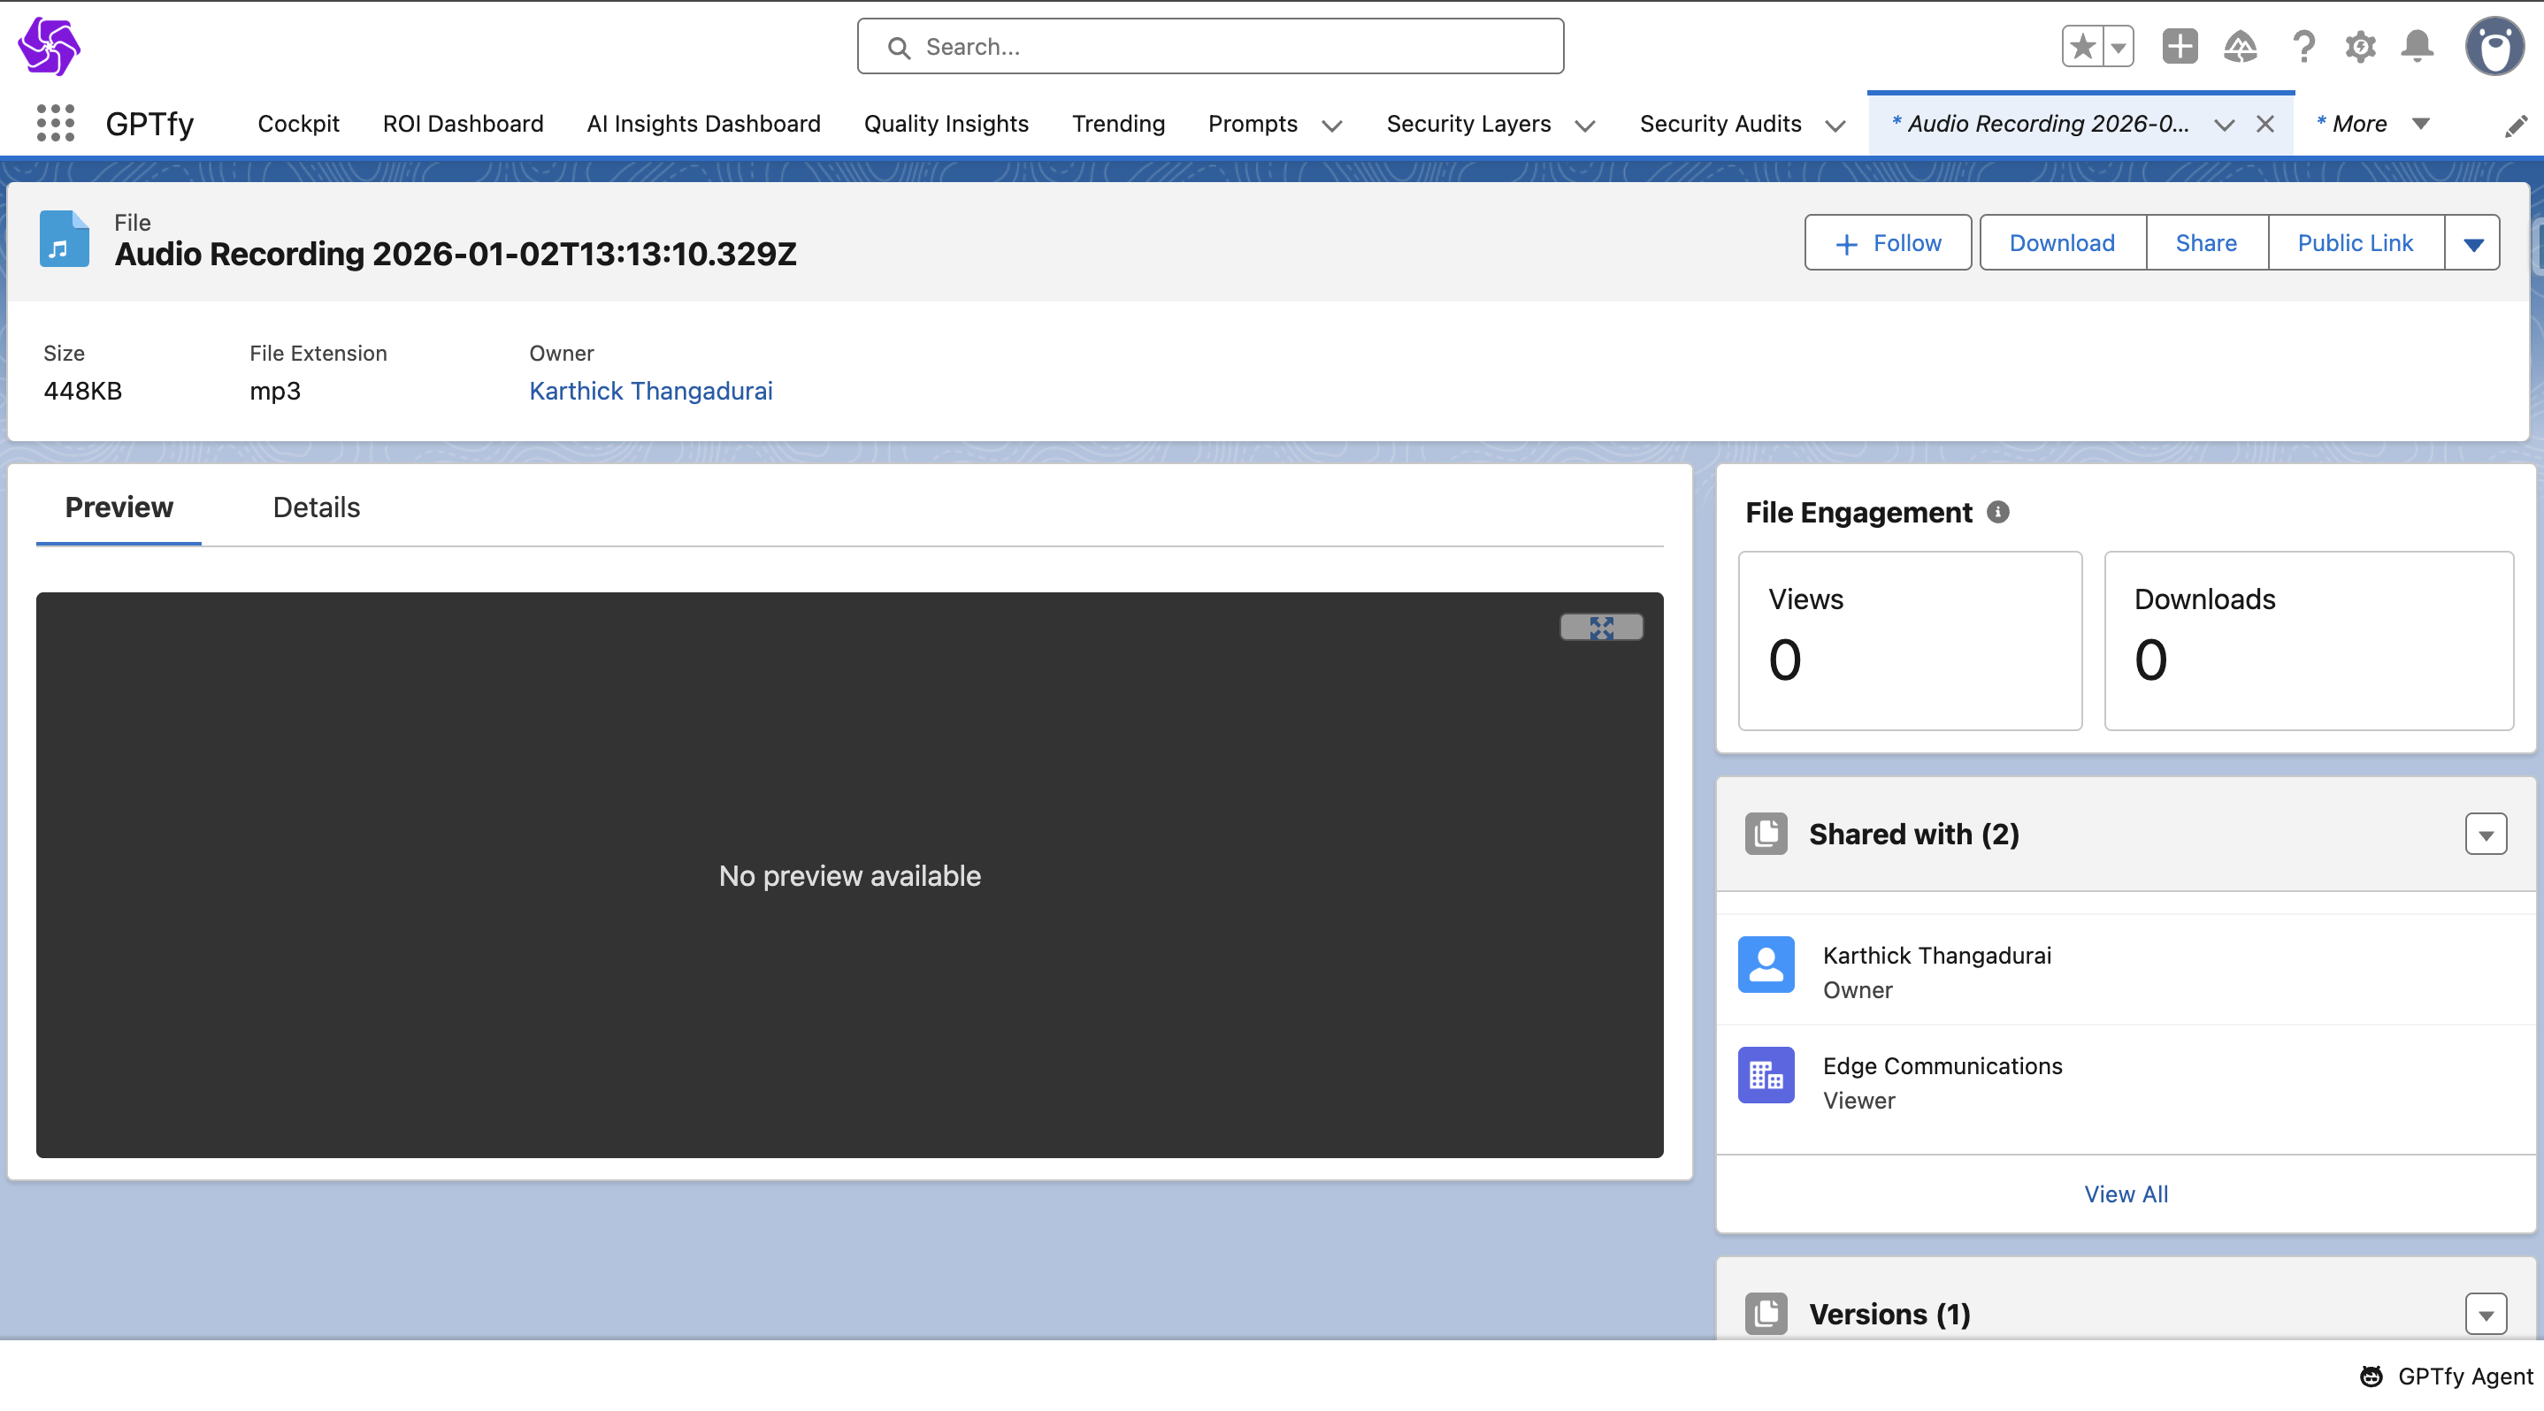The image size is (2544, 1411).
Task: Click the Download button
Action: pos(2062,243)
